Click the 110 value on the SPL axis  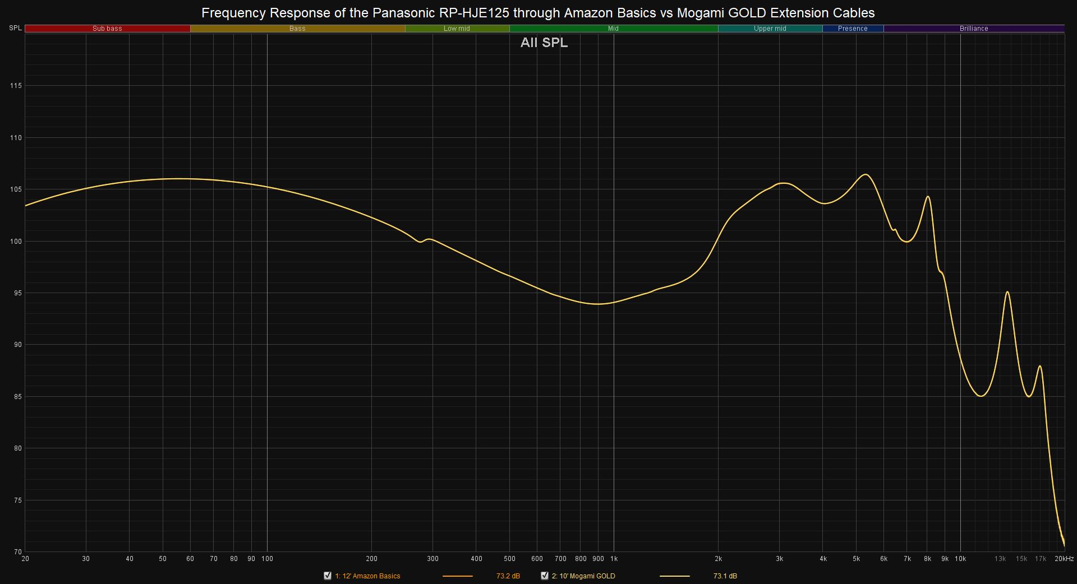tap(16, 138)
